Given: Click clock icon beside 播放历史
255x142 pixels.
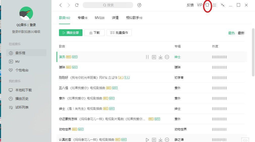Looking at the screenshot, I should coord(11,99).
